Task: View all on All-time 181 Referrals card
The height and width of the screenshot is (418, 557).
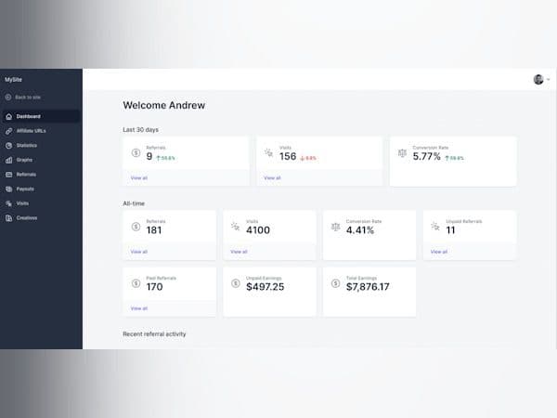Action: click(x=139, y=252)
